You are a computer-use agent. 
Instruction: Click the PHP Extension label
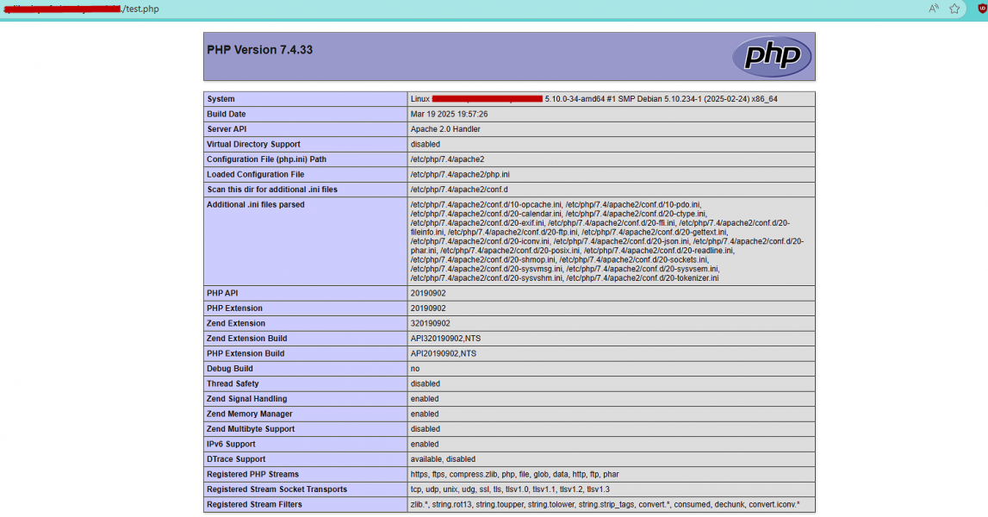(234, 308)
